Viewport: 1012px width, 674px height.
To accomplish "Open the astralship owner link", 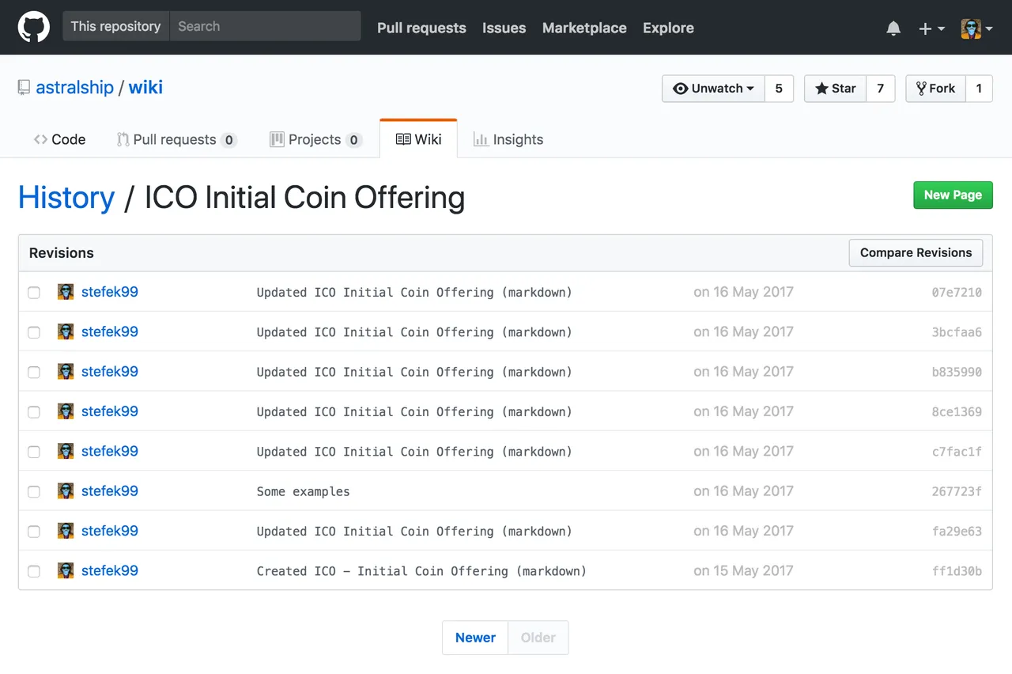I will (75, 87).
